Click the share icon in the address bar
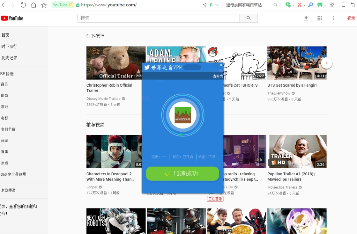The width and height of the screenshot is (357, 234). coord(205,5)
